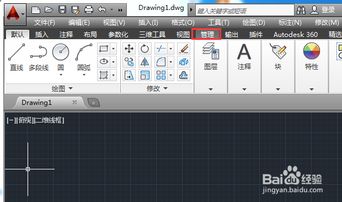Click the binoculars search icon

(x=301, y=10)
